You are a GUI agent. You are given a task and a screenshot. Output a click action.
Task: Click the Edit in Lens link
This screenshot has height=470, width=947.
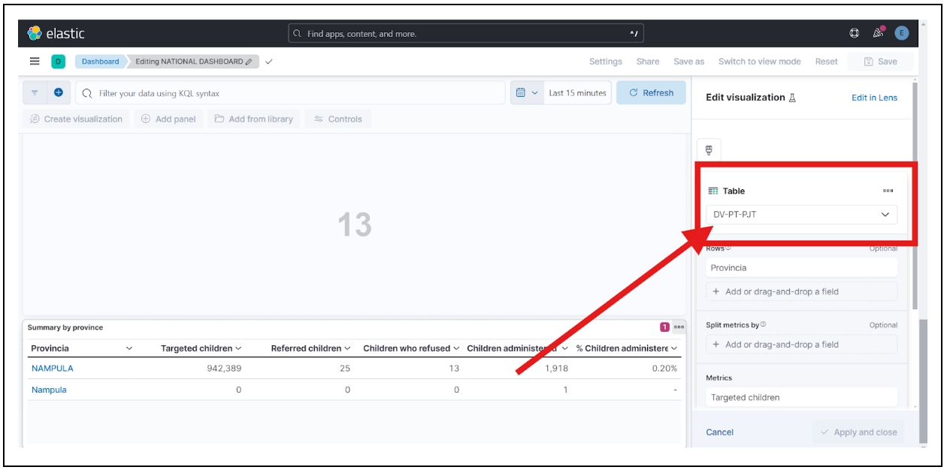coord(873,98)
